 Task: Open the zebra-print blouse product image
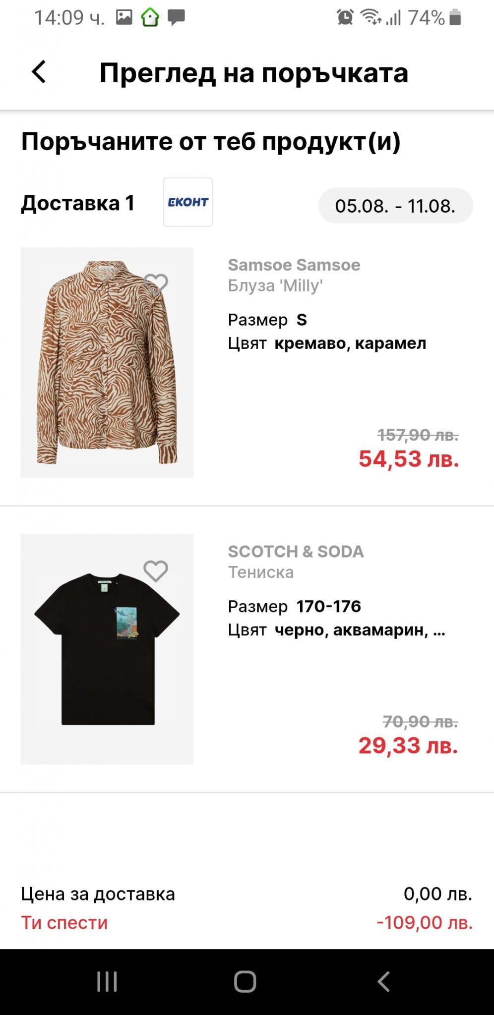coord(107,362)
